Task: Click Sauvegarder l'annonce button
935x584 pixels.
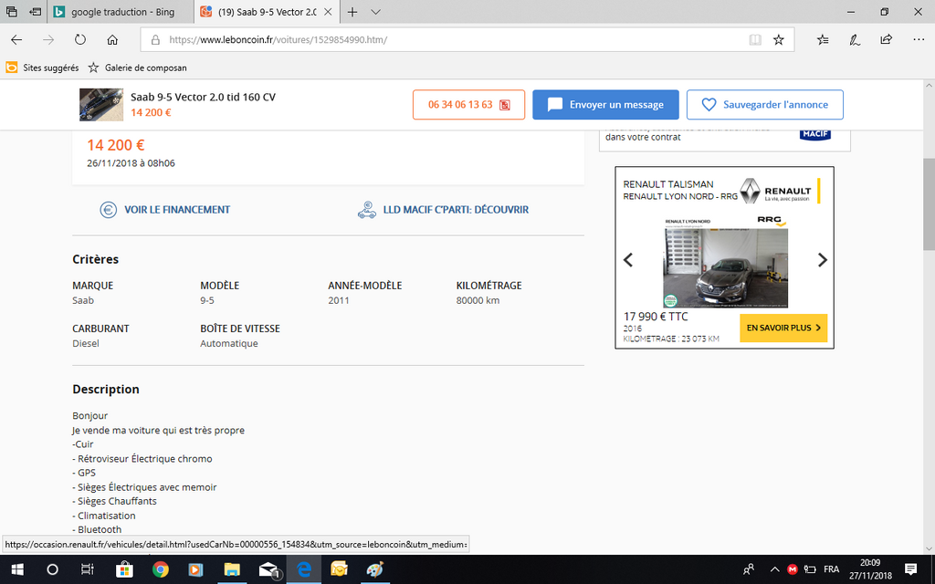Action: click(765, 105)
